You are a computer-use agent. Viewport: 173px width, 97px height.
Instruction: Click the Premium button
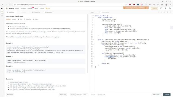click(154, 8)
